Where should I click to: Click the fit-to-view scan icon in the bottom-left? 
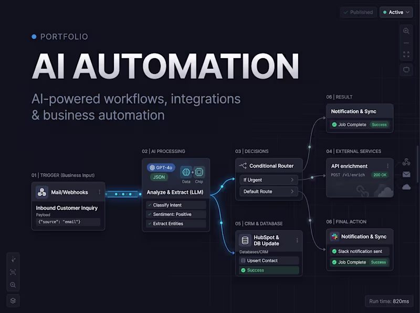coord(13,272)
